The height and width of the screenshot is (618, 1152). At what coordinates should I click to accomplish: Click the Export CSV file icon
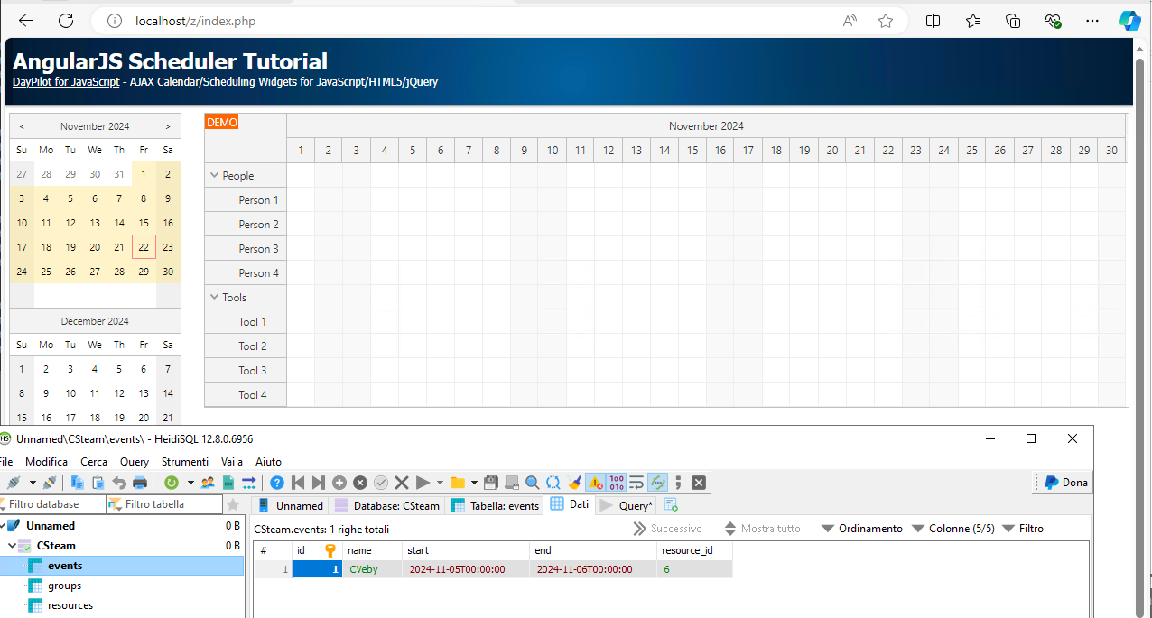pos(228,483)
